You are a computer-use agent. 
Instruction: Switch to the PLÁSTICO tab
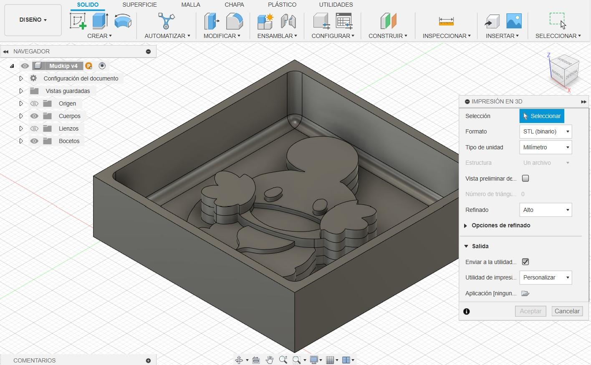[x=282, y=5]
